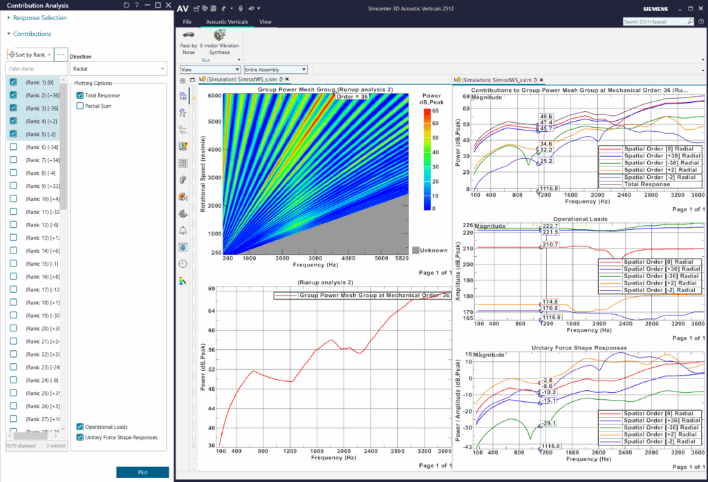This screenshot has height=482, width=708.
Task: Click the gear settings icon in sidebar
Action: pyautogui.click(x=183, y=81)
